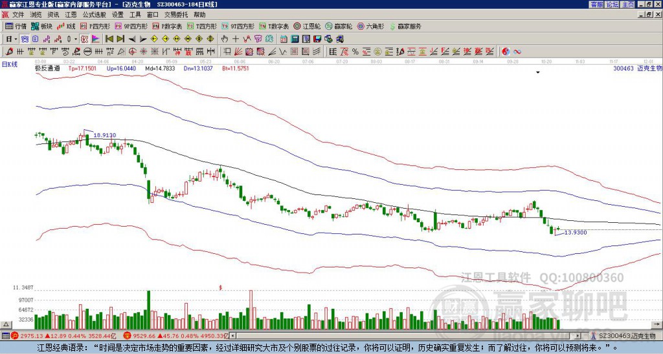Click the red floppy save icon
Image resolution: width=663 pixels, height=354 pixels.
(317, 39)
